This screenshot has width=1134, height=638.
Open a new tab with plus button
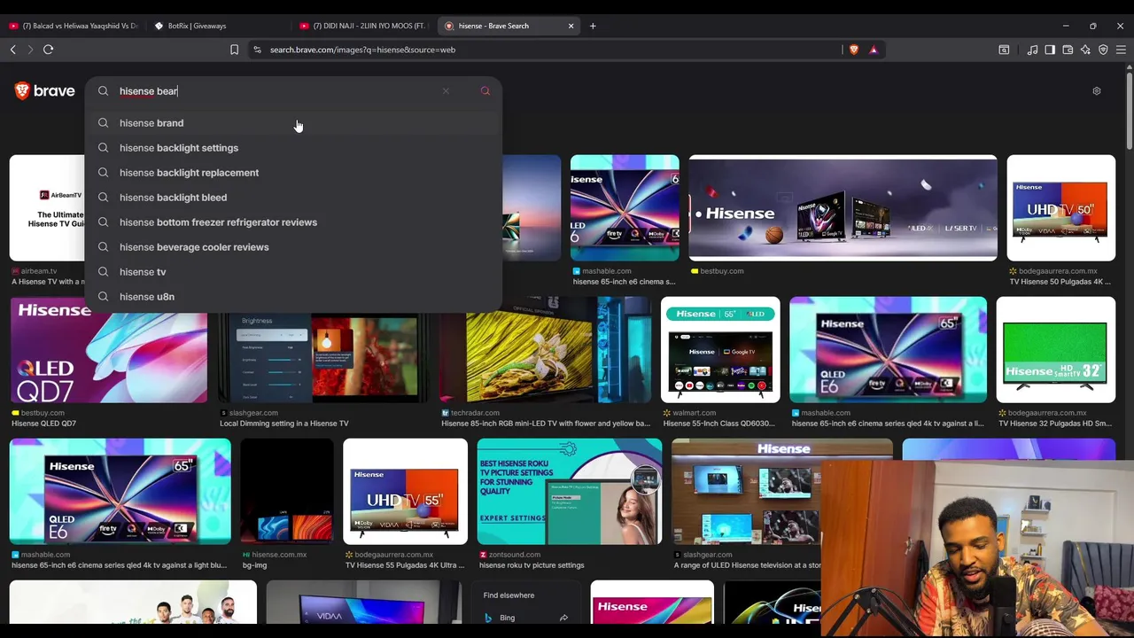(593, 26)
